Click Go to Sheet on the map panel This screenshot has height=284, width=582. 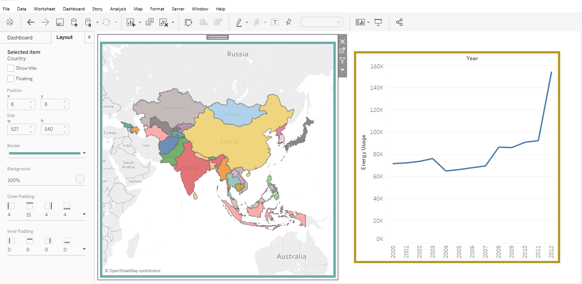click(x=342, y=50)
